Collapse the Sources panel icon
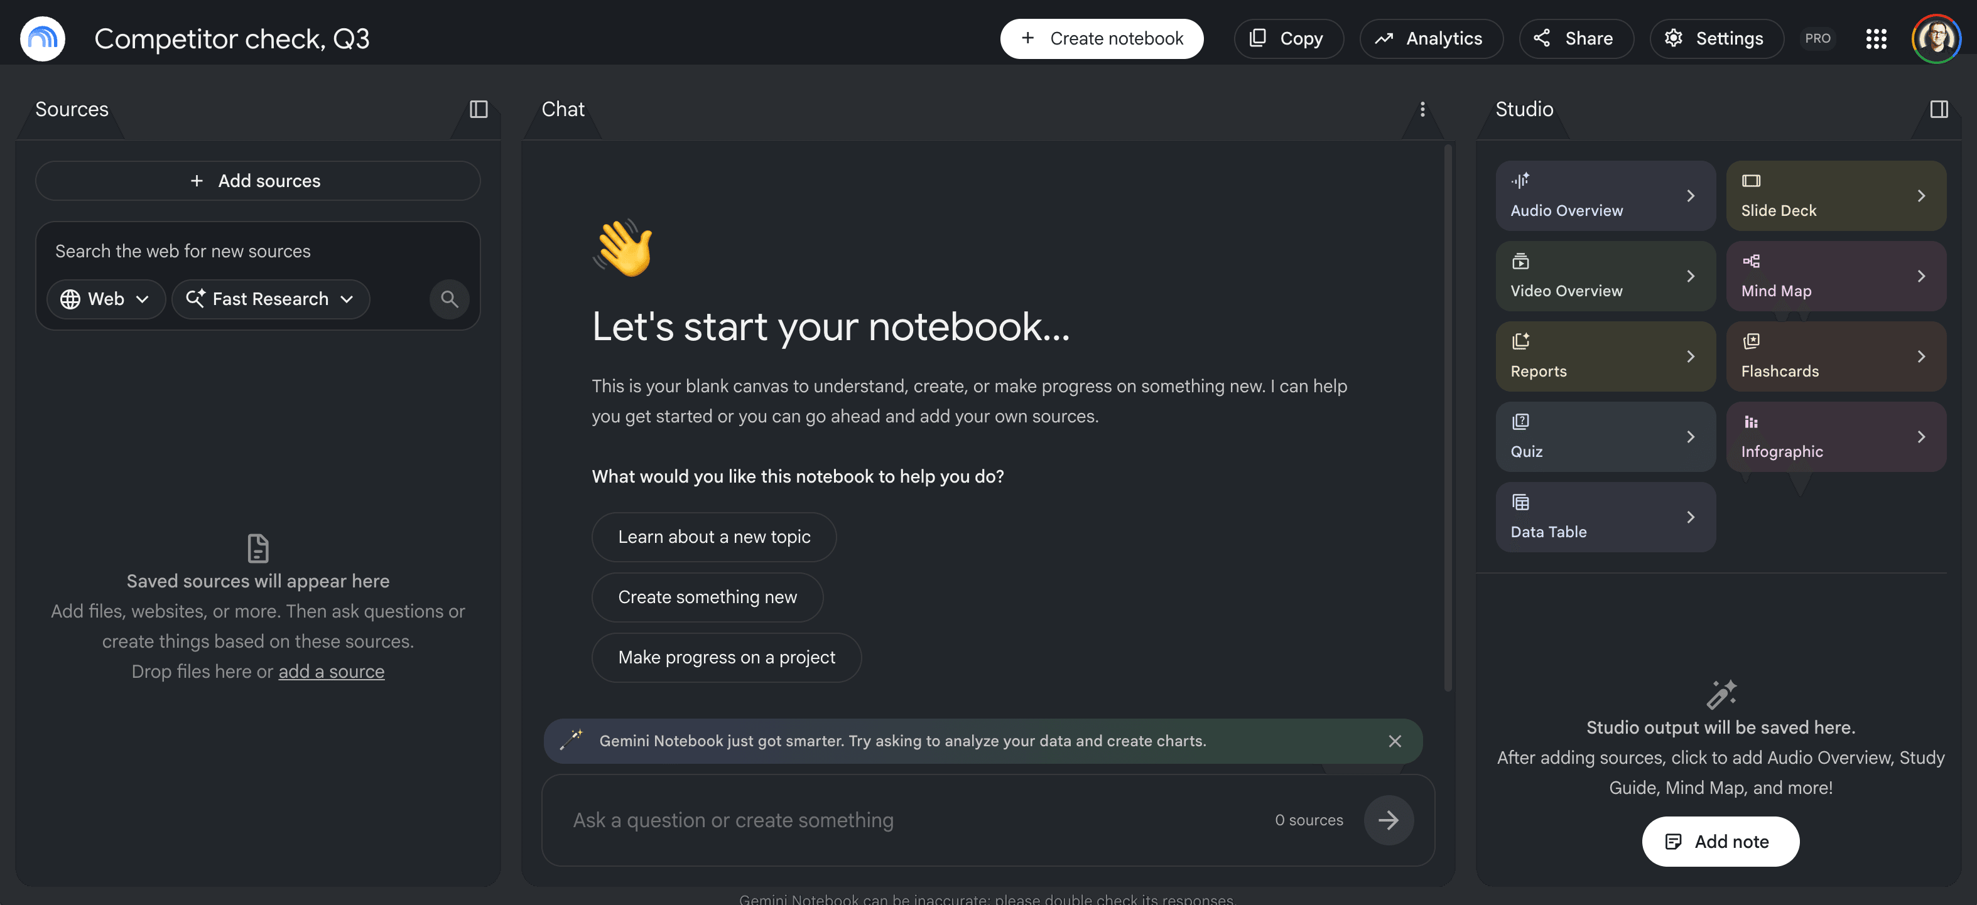This screenshot has height=905, width=1977. point(478,110)
